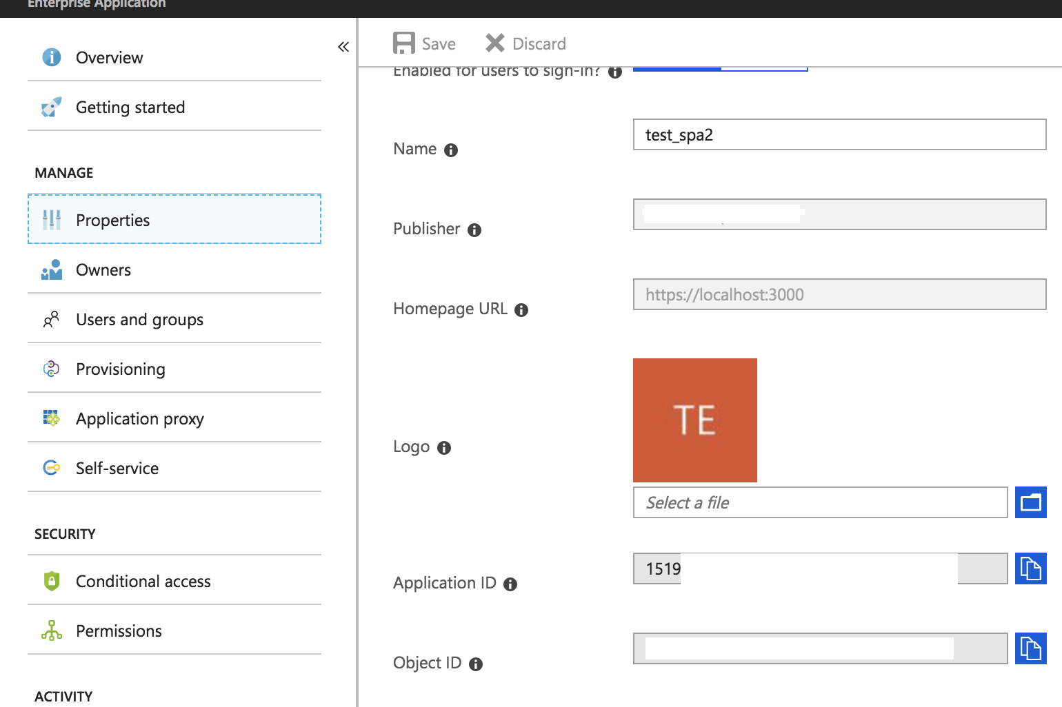
Task: Click the info icon beside Logo
Action: pos(444,448)
